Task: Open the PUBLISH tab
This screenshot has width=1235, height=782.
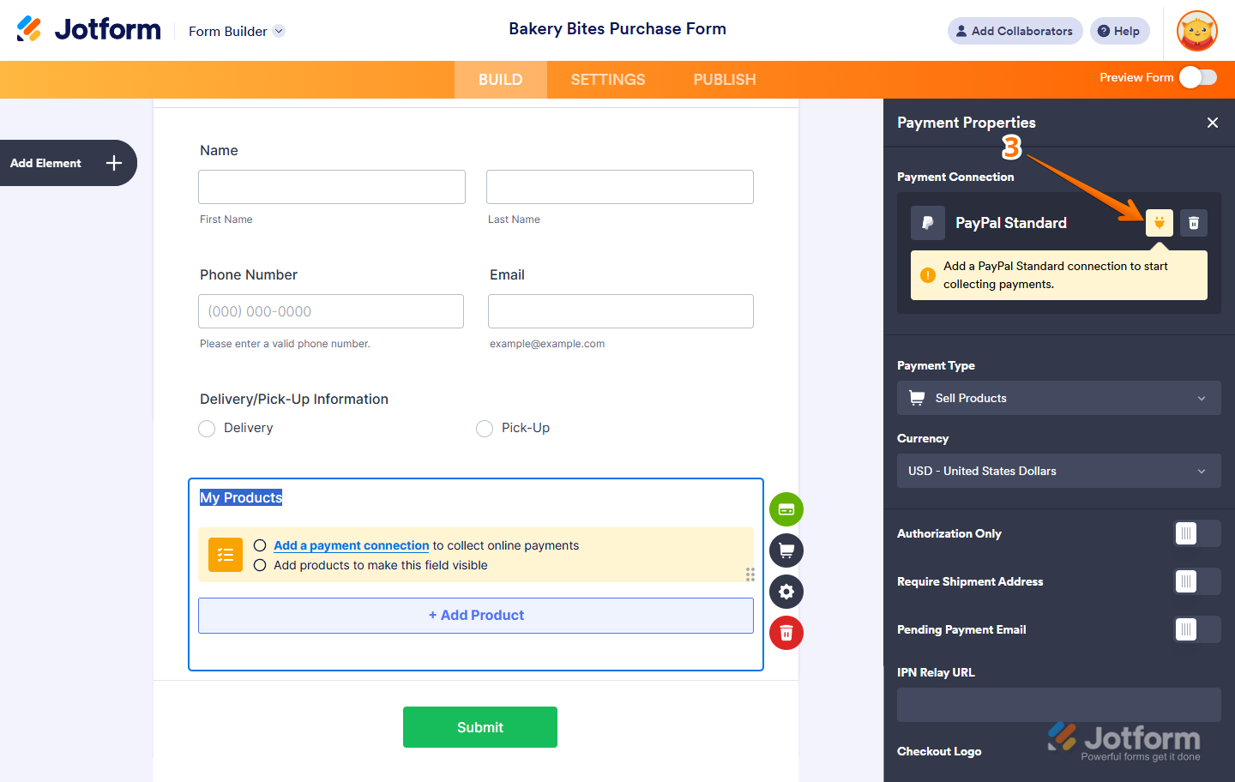Action: tap(724, 79)
